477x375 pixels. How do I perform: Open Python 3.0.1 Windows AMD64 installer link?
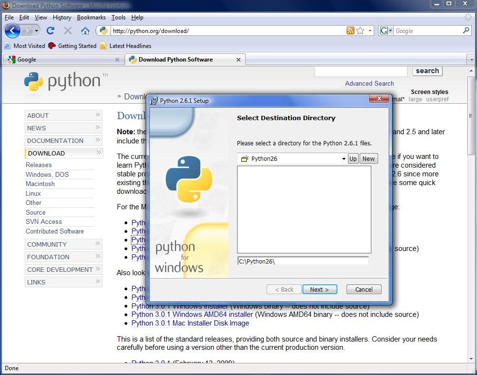(x=192, y=314)
